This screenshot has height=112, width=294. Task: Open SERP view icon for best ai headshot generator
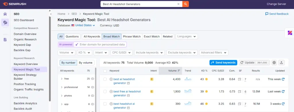[x=128, y=83]
